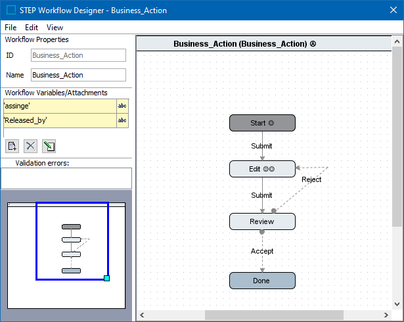Click the vertical scrollbar up arrow

click(397, 41)
